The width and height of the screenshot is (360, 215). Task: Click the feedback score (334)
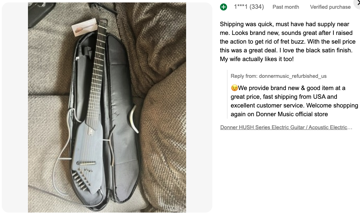pyautogui.click(x=256, y=7)
